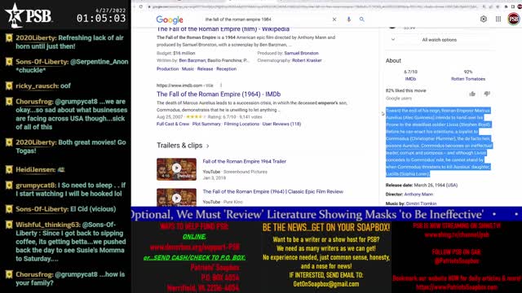Click the thumbs up like icon

[472, 94]
